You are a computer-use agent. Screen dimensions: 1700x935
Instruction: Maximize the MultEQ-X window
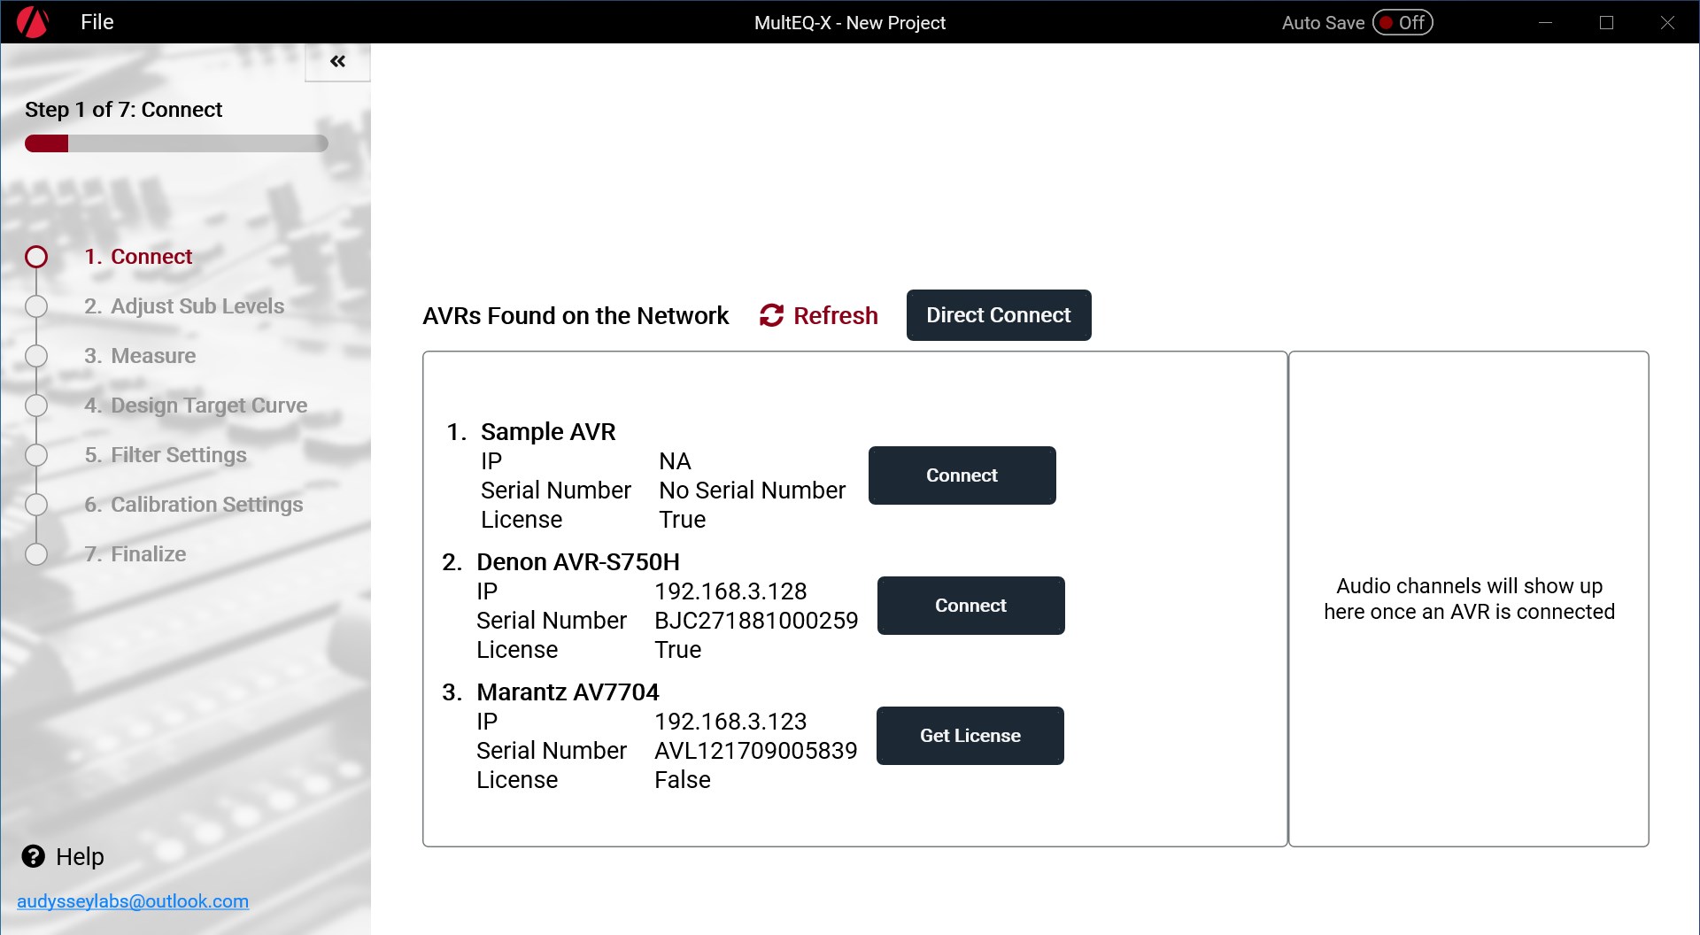(1606, 22)
